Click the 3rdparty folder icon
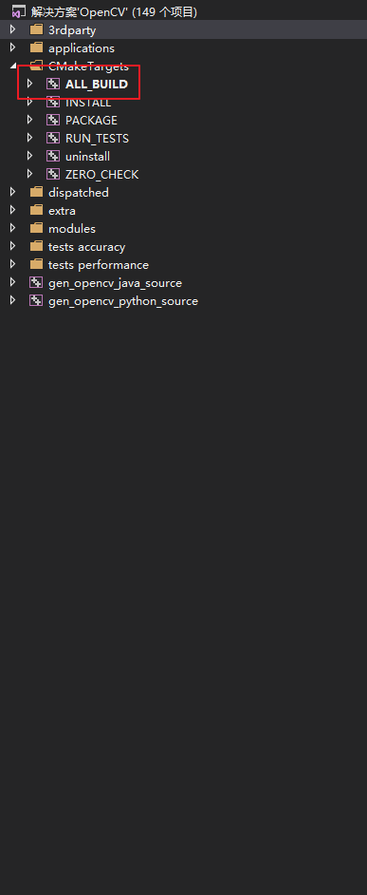 36,29
